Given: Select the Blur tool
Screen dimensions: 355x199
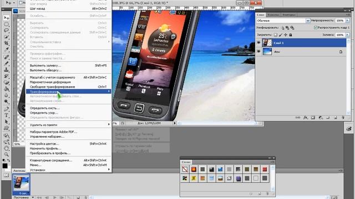Looking at the screenshot, I should (x=6, y=95).
